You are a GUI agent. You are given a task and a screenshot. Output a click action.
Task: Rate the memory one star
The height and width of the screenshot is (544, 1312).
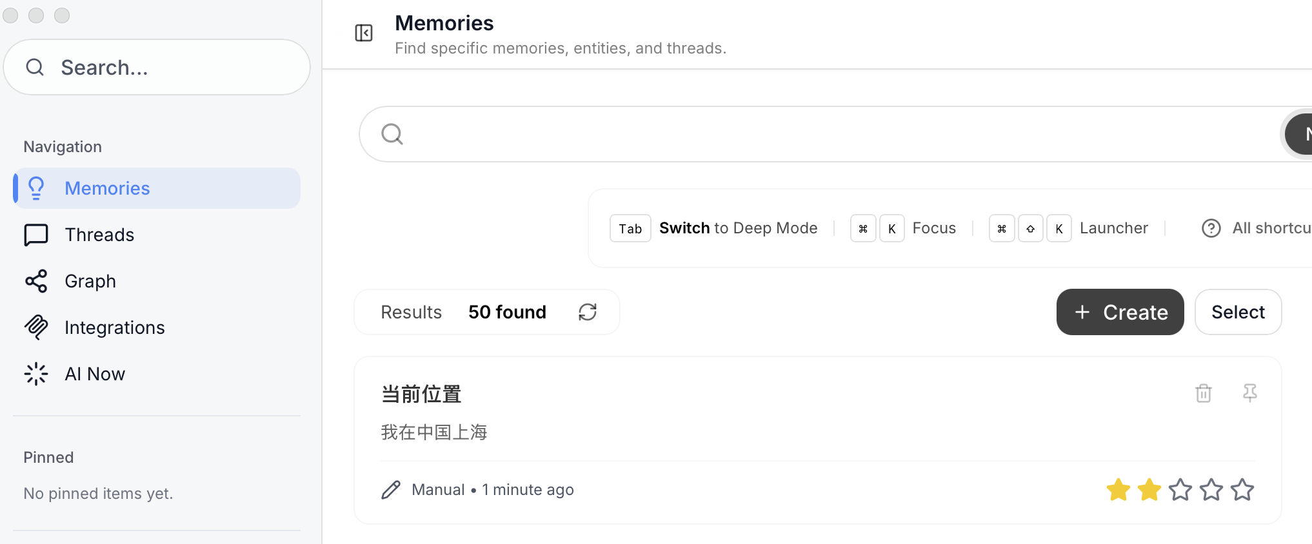1118,490
